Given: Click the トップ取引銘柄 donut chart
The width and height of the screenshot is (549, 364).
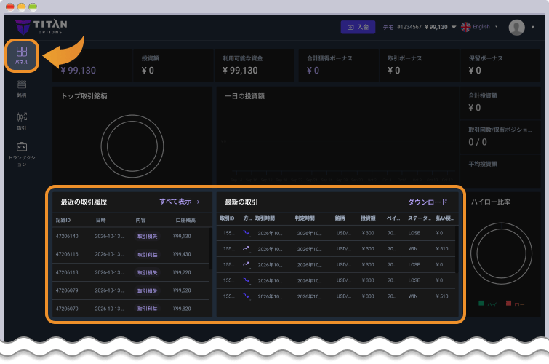Looking at the screenshot, I should tap(132, 146).
